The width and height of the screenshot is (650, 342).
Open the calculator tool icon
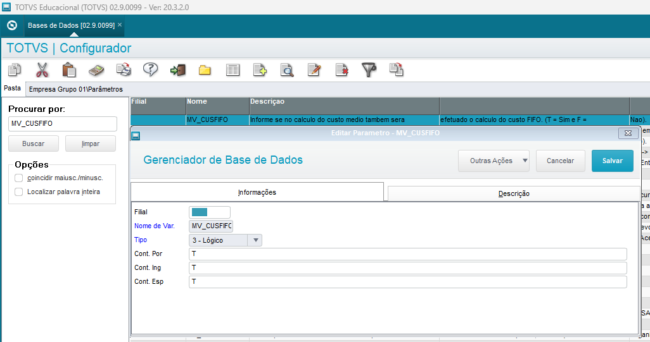tap(96, 70)
